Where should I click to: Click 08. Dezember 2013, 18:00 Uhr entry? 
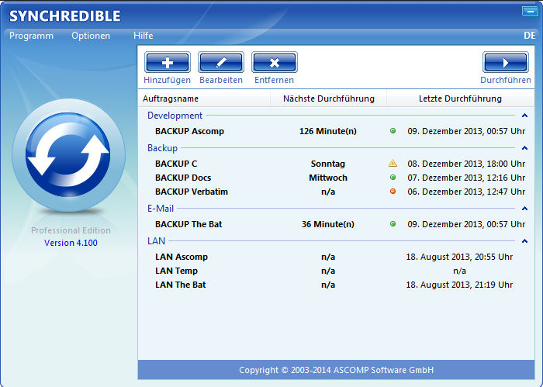(x=466, y=164)
